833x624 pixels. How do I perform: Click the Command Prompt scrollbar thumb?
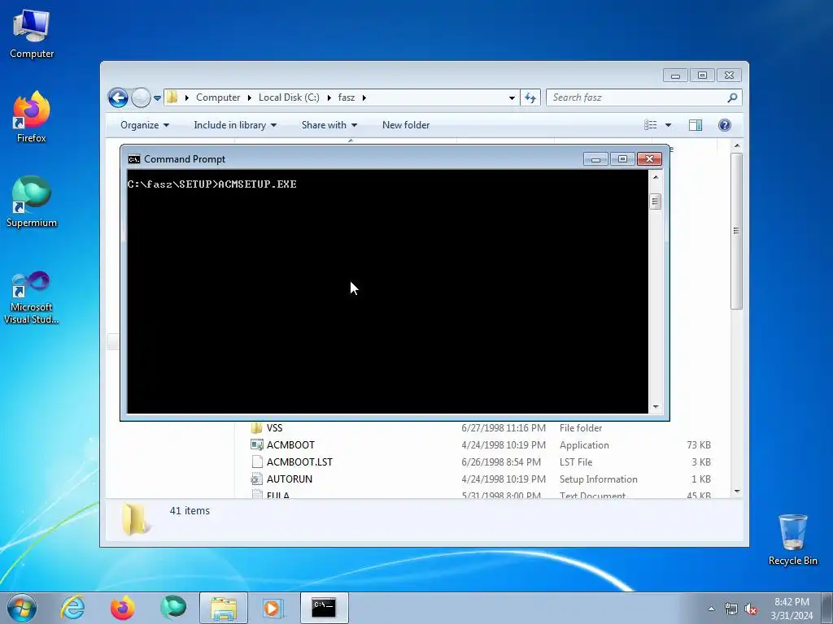655,201
